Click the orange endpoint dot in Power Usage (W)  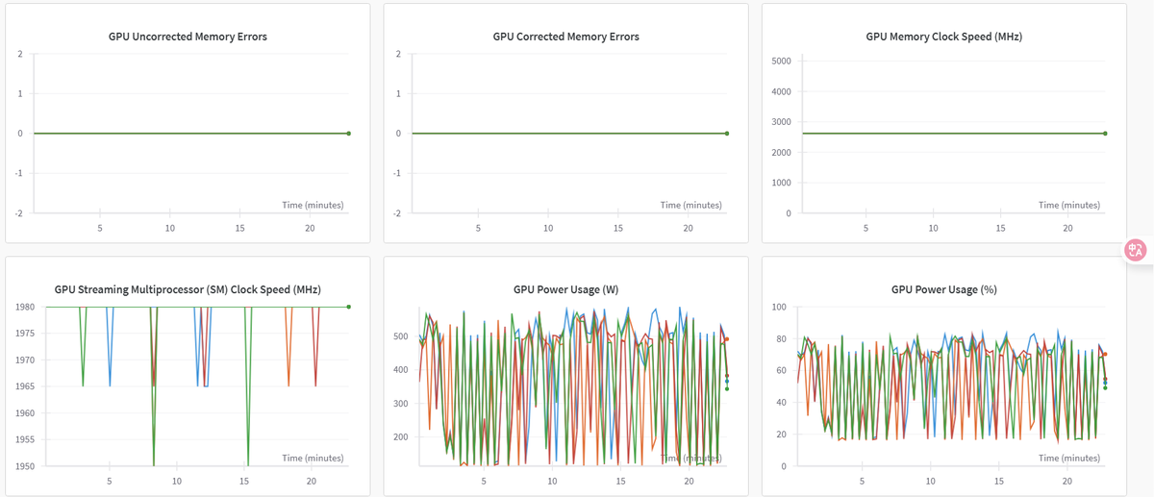(727, 339)
